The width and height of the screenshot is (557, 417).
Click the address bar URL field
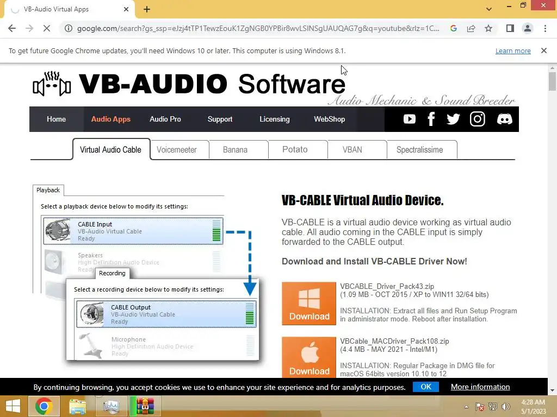[258, 28]
